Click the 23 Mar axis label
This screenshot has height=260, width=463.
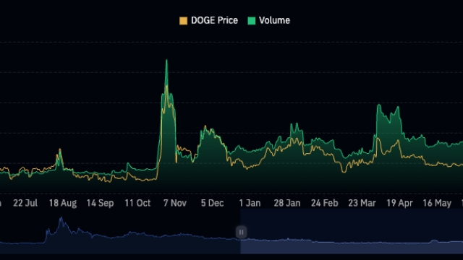coord(362,203)
